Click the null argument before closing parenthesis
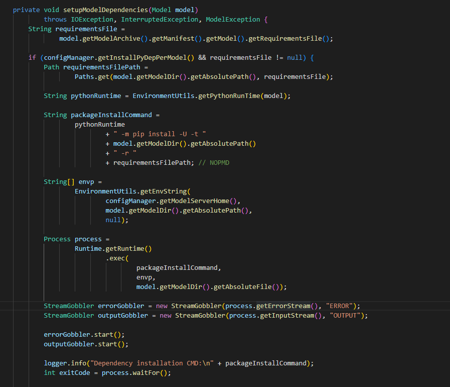Viewport: 450px width, 387px height. pos(113,220)
